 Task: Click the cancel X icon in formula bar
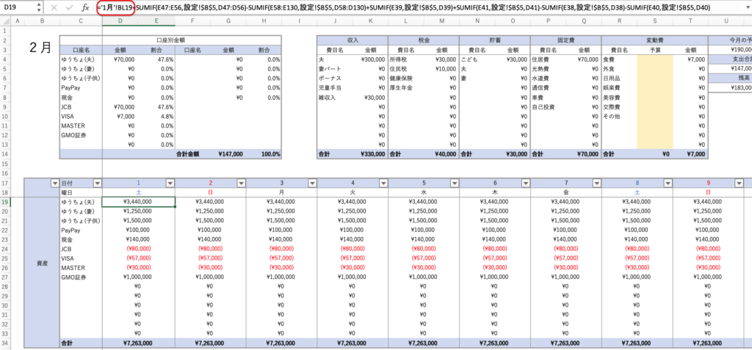point(54,7)
